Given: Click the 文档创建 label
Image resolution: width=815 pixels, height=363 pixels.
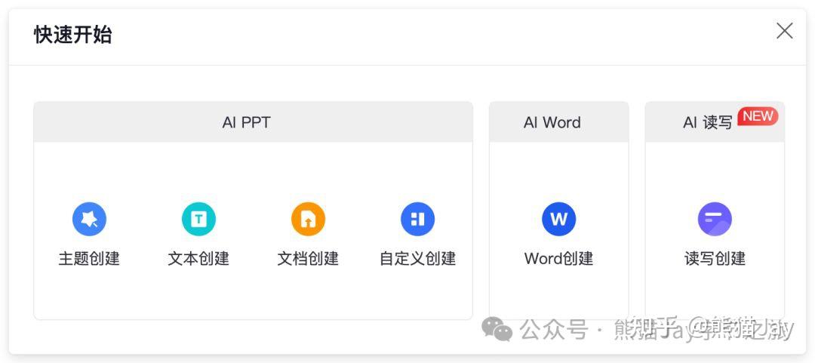Looking at the screenshot, I should pos(308,258).
